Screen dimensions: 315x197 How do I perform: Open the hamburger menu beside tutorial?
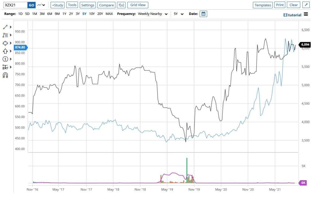click(x=306, y=14)
